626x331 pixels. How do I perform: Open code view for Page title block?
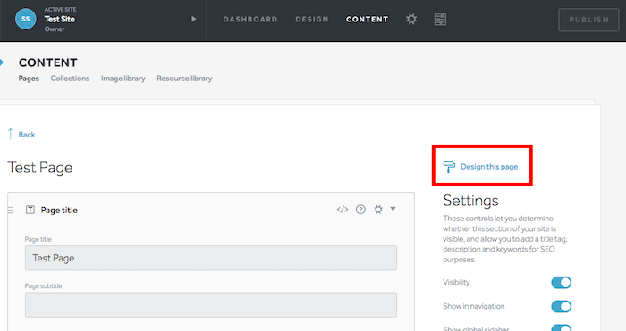[x=343, y=209]
